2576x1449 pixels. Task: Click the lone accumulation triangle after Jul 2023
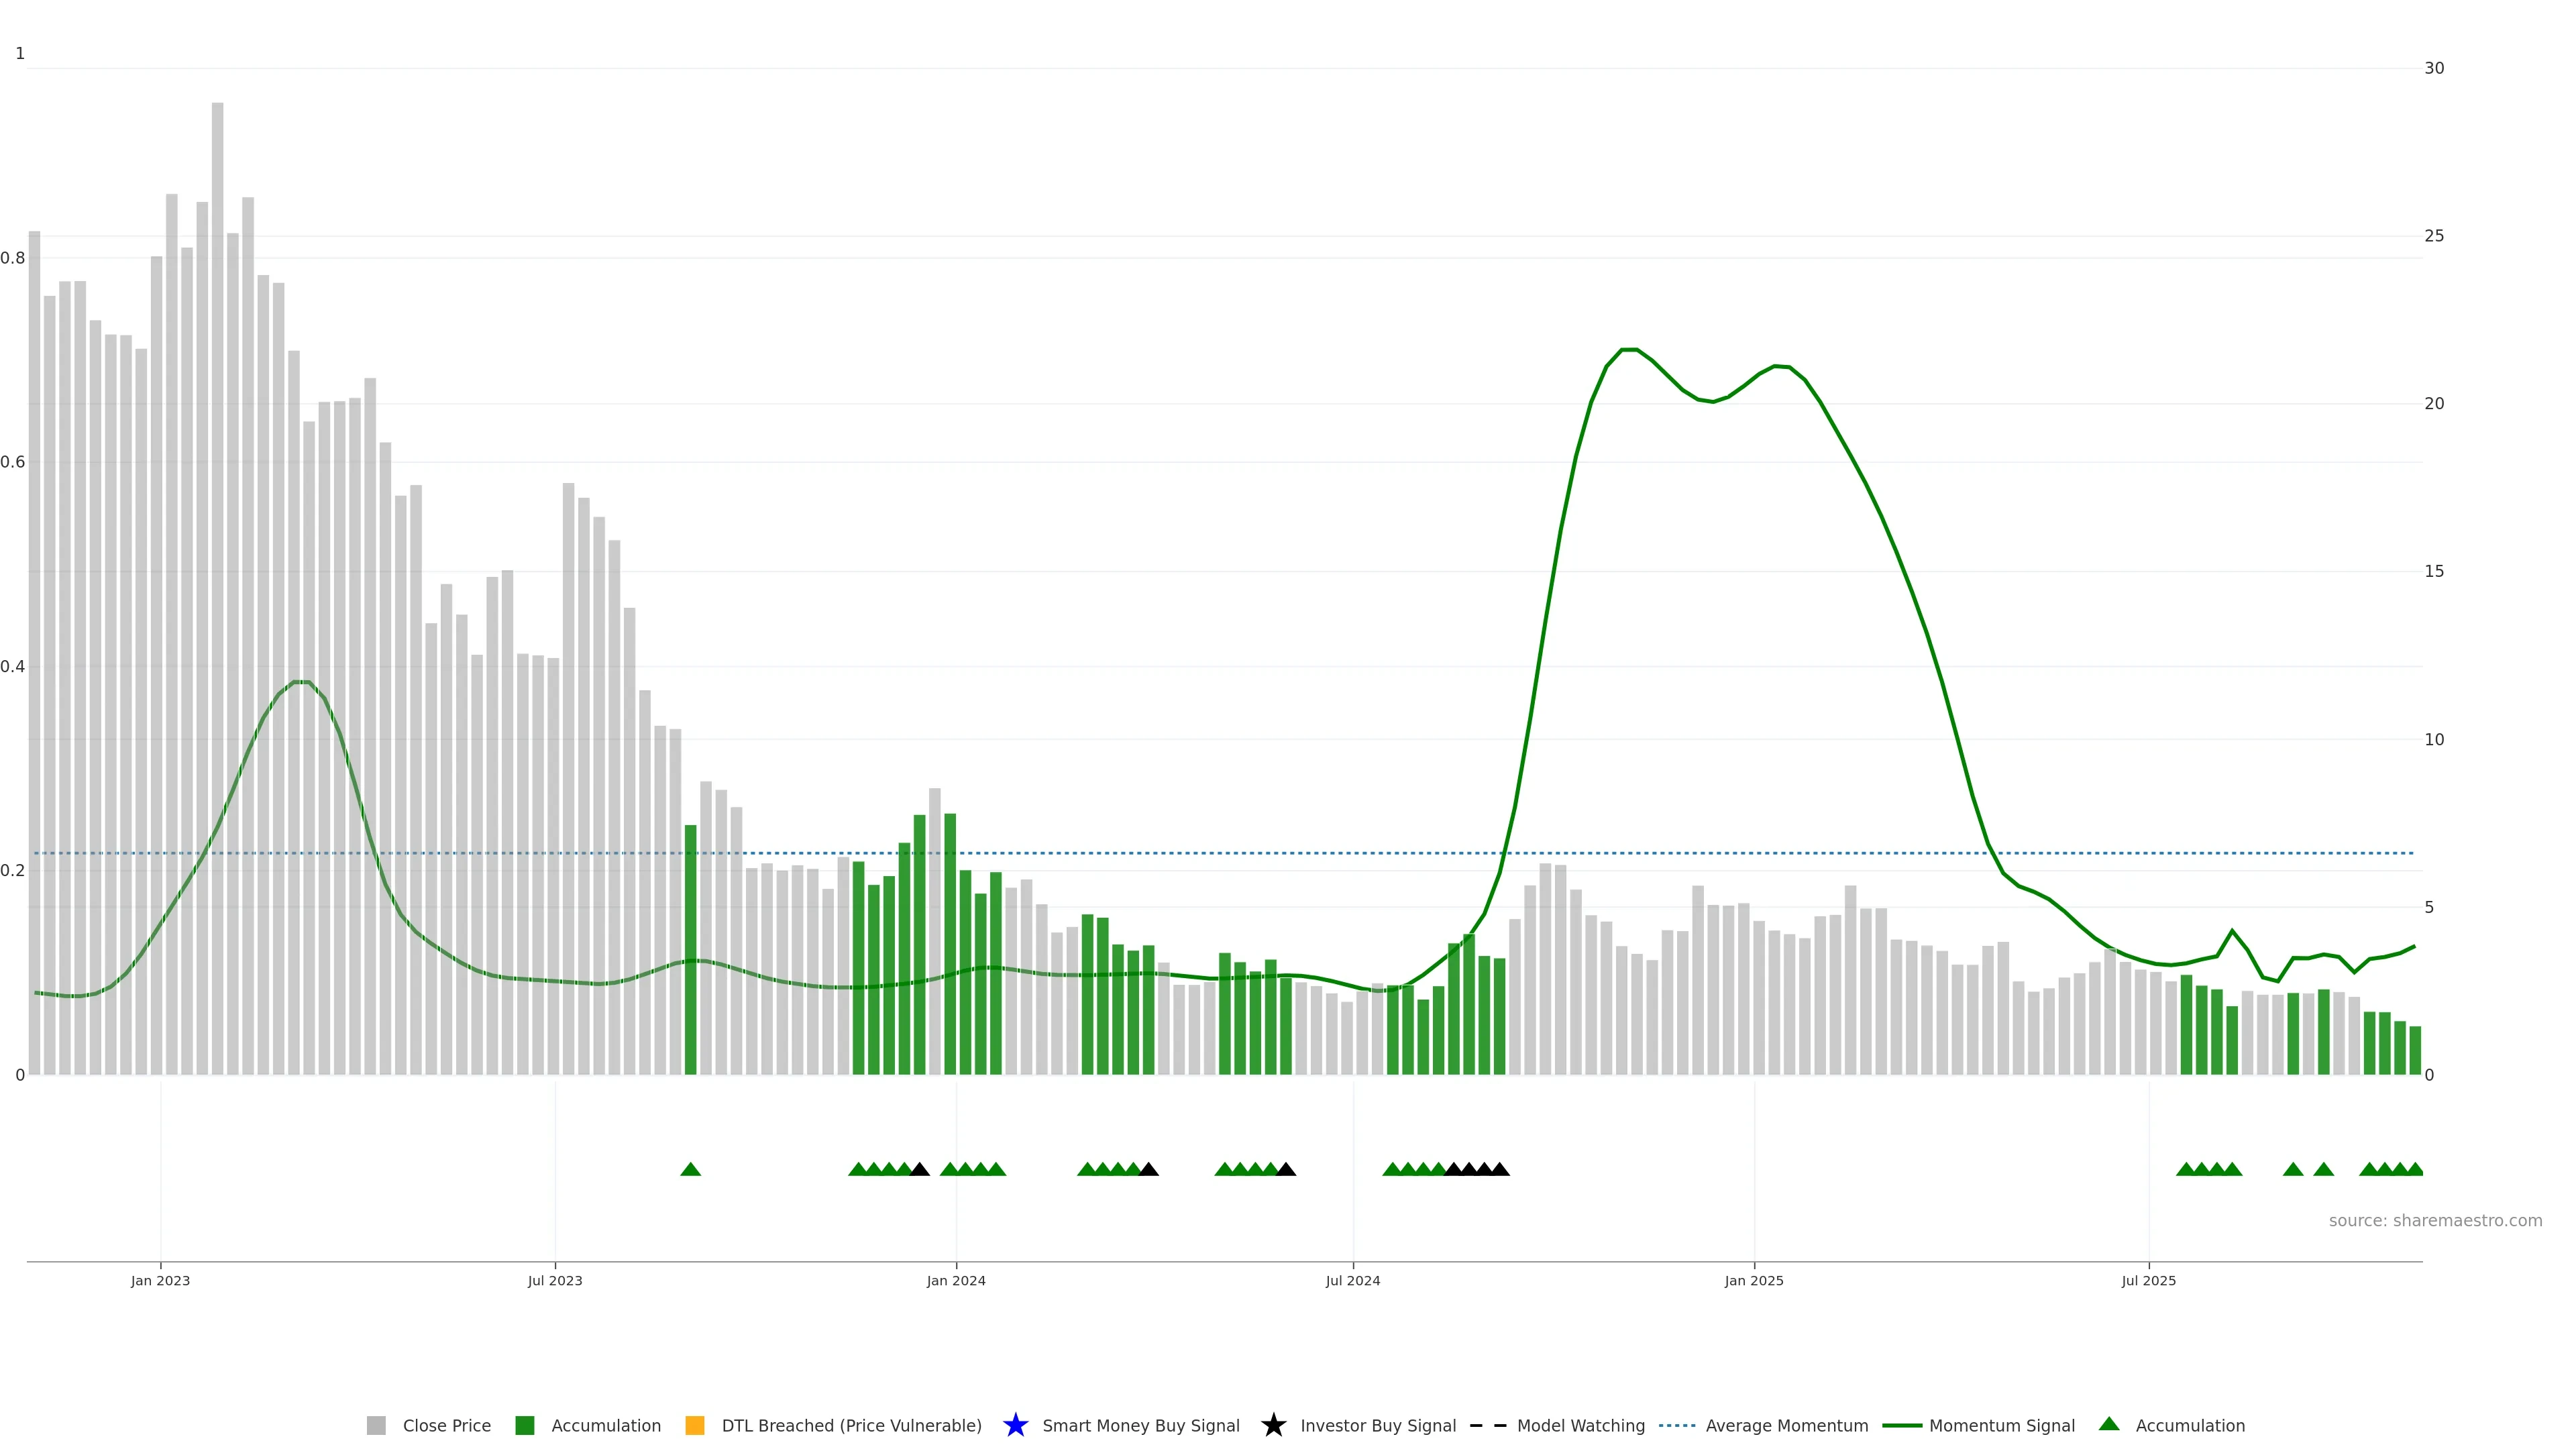[x=690, y=1169]
